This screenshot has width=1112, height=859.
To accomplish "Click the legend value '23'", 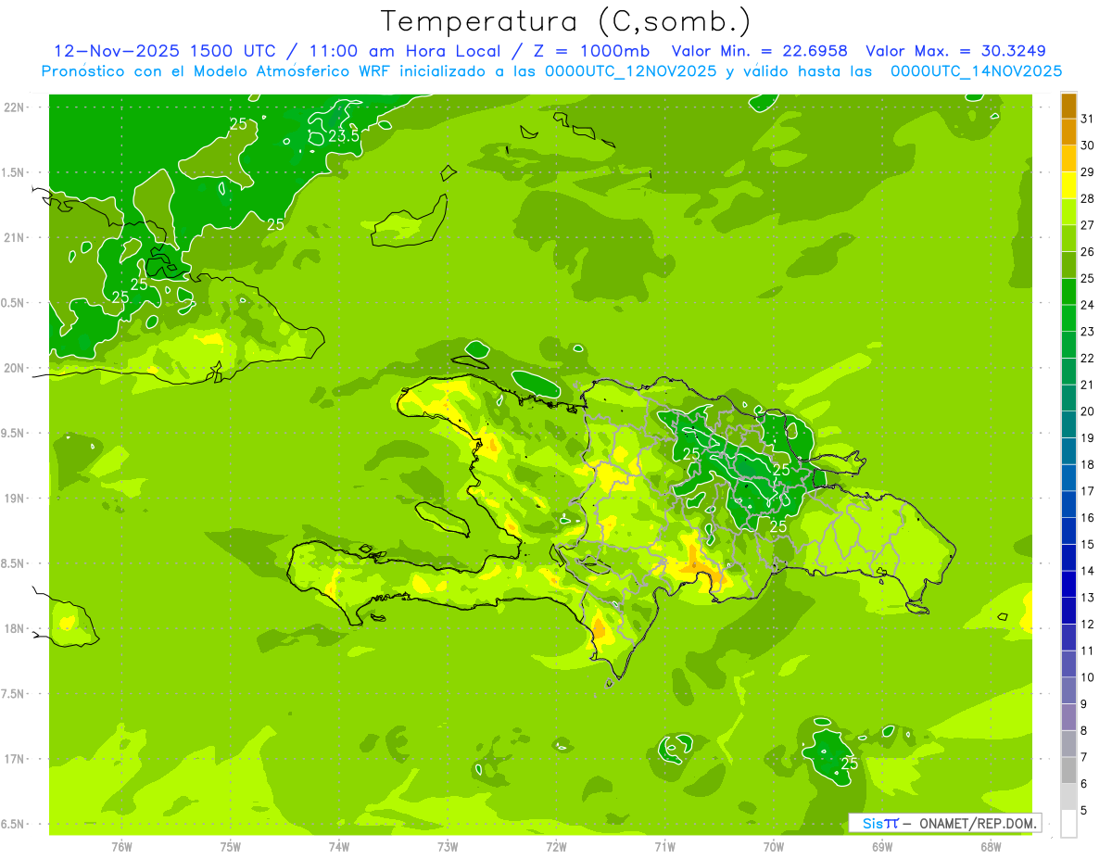I will (x=1088, y=332).
